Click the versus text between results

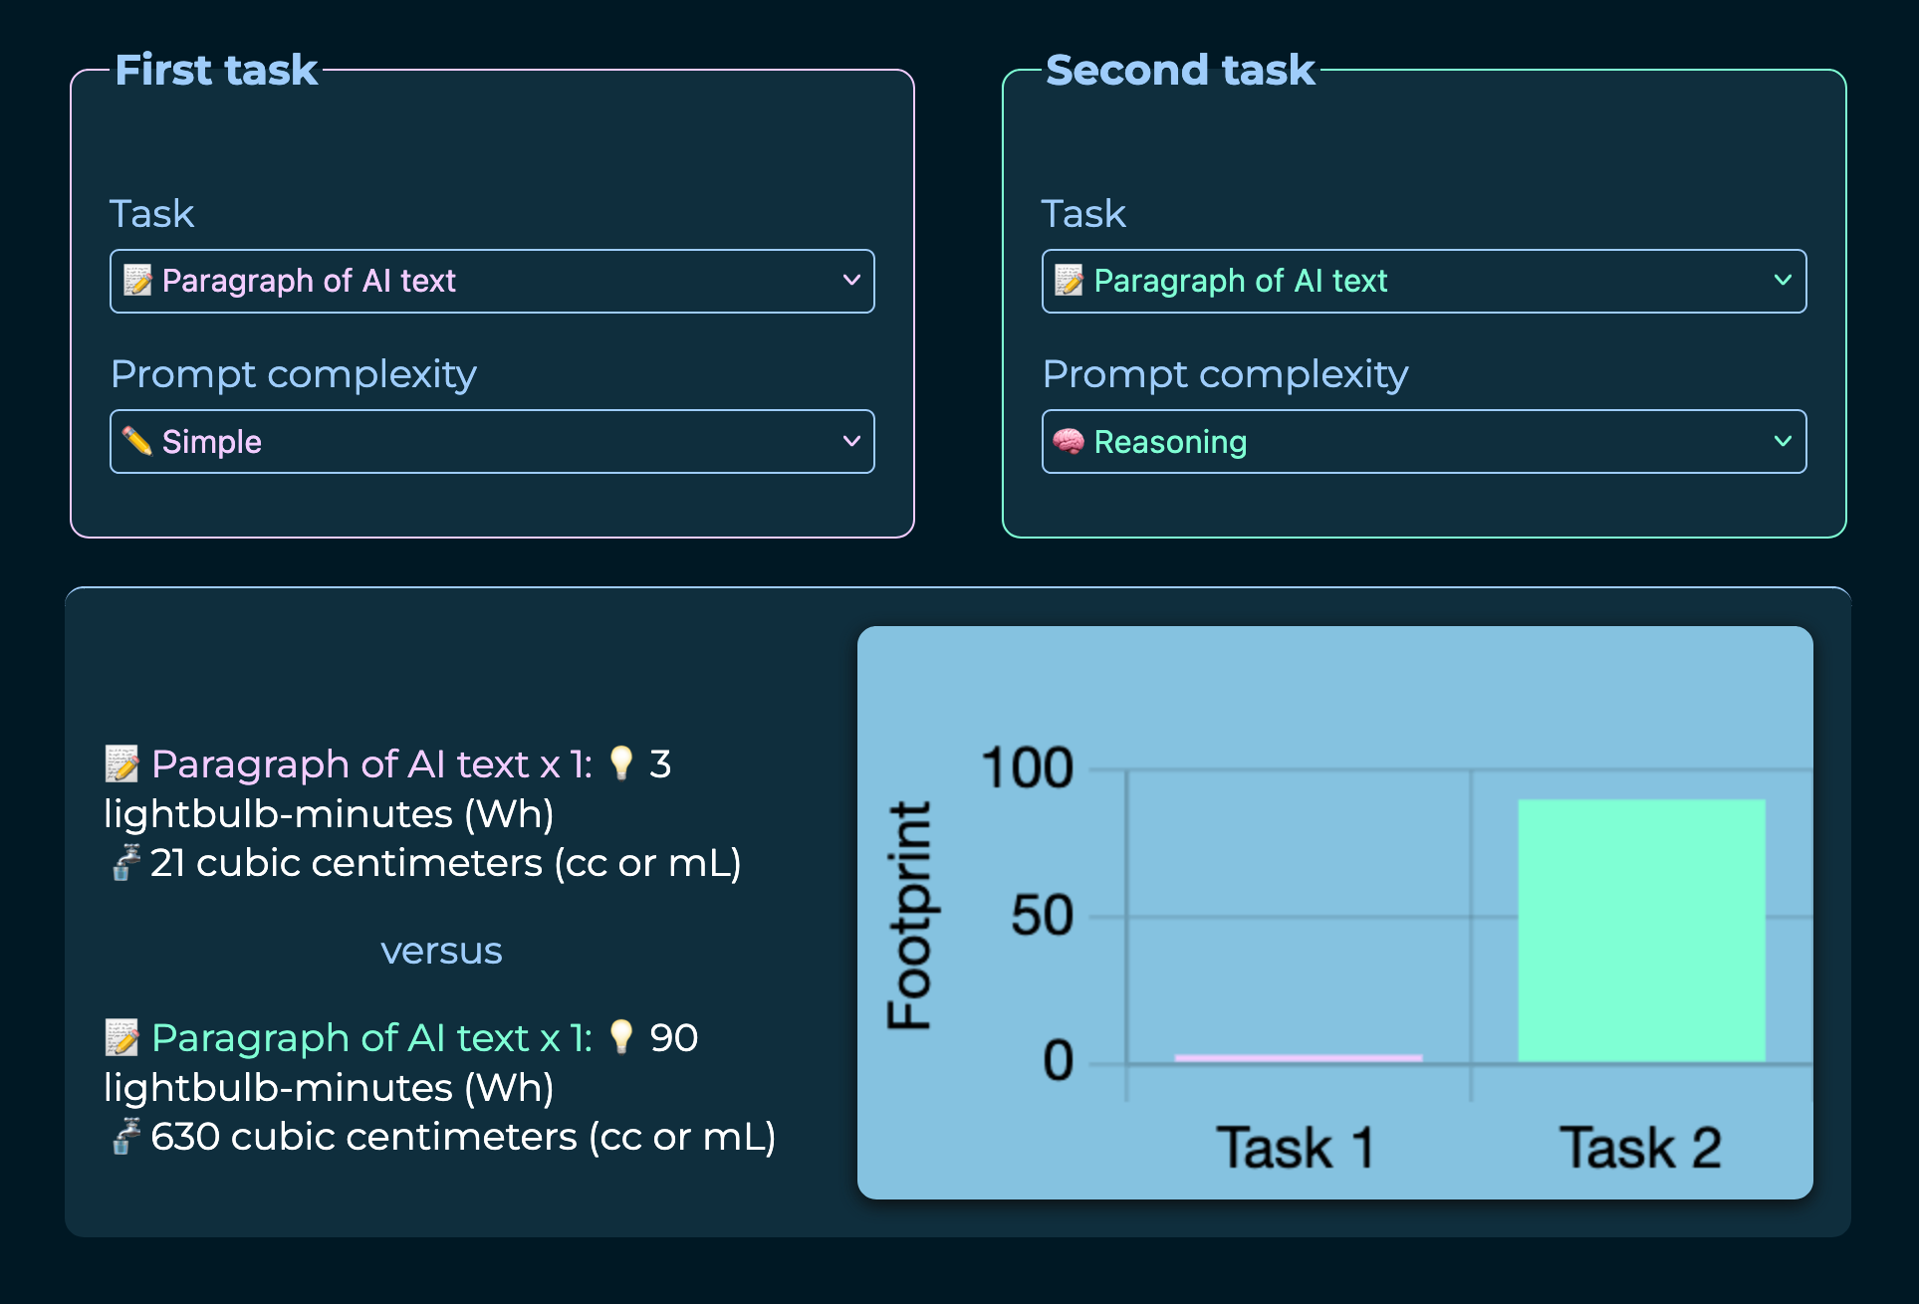pyautogui.click(x=441, y=951)
